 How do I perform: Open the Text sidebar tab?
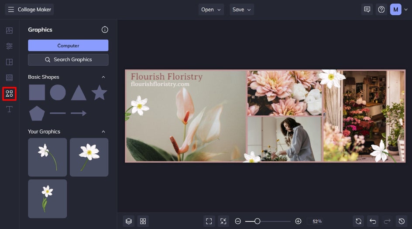coord(9,109)
